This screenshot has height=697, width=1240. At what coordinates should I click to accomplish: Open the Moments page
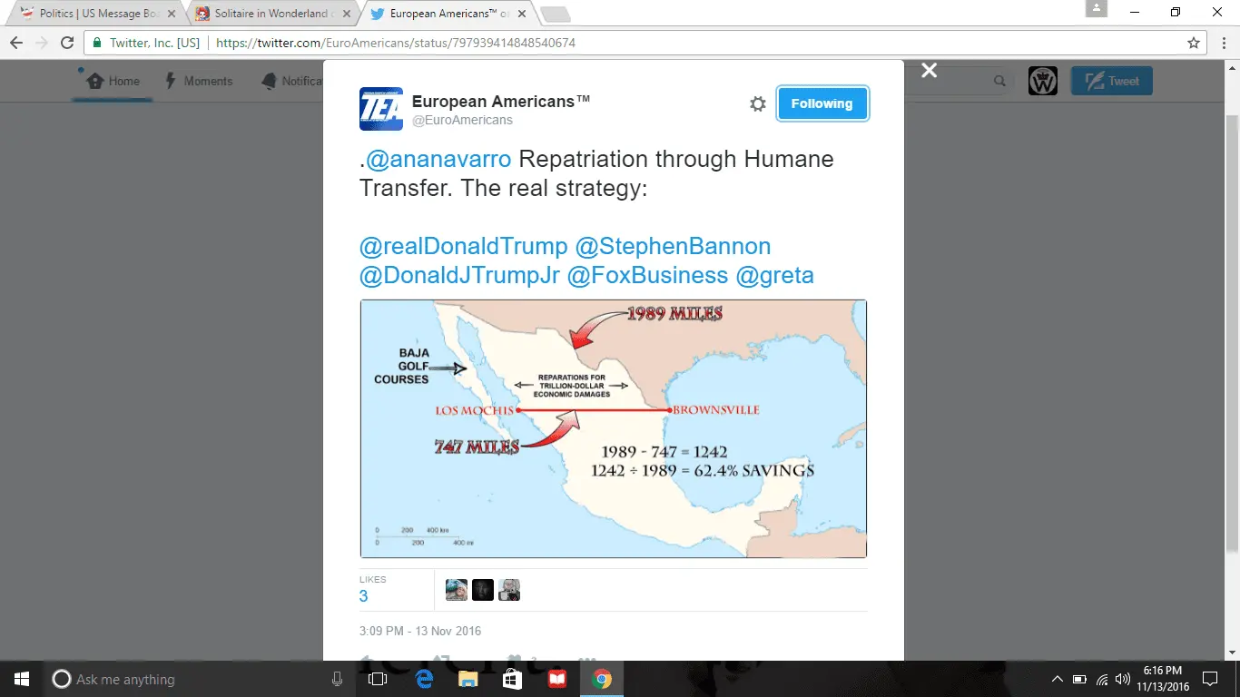coord(199,81)
